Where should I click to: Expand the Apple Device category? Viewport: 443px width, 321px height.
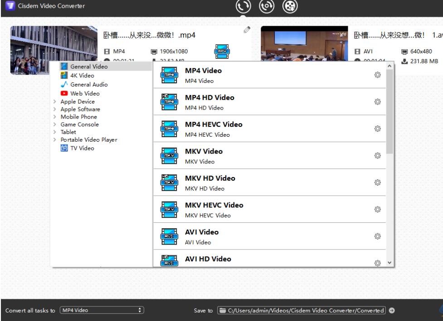pyautogui.click(x=54, y=101)
